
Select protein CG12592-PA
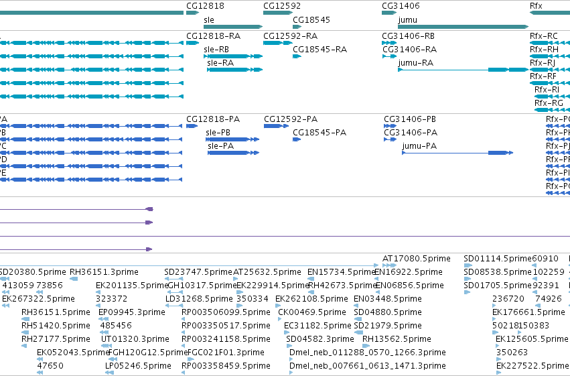click(x=291, y=119)
